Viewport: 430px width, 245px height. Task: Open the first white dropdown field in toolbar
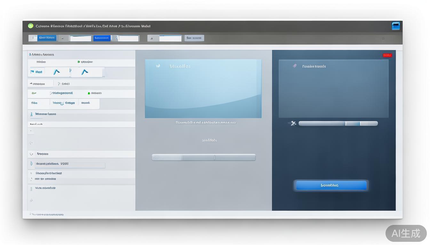(80, 38)
